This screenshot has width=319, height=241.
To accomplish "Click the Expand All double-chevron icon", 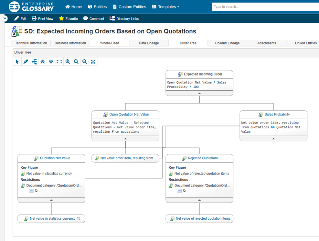I will pyautogui.click(x=51, y=61).
